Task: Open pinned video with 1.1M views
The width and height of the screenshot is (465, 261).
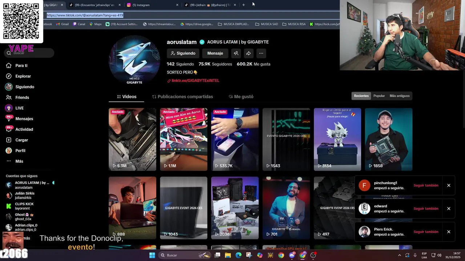Action: [183, 139]
